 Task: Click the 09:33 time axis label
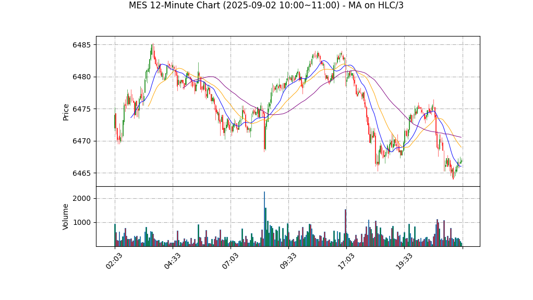tap(287, 261)
